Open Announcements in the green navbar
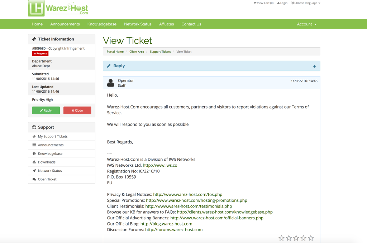This screenshot has width=367, height=243. [65, 24]
